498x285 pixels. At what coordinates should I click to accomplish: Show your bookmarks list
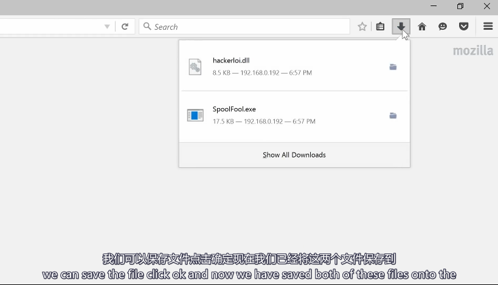(x=380, y=27)
